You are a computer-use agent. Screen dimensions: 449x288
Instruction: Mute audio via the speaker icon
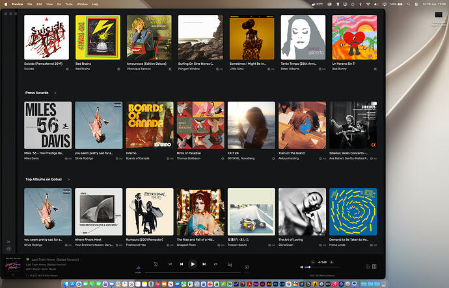pyautogui.click(x=301, y=267)
